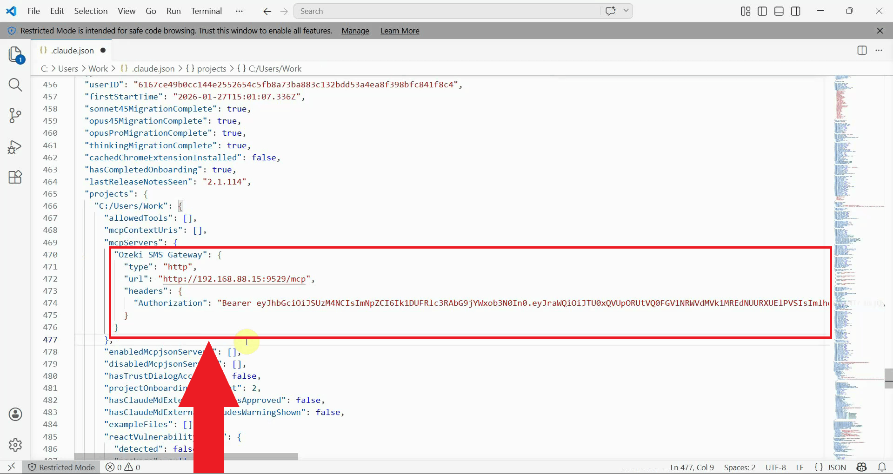Click Restricted Mode in status bar
The image size is (893, 474).
61,467
